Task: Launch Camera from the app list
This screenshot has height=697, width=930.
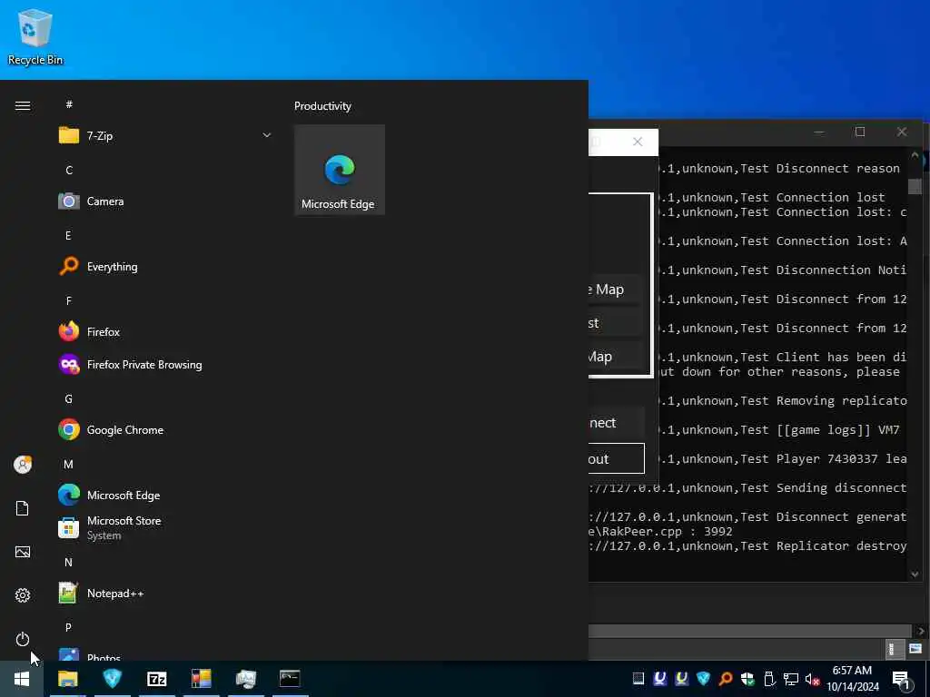Action: (165, 201)
